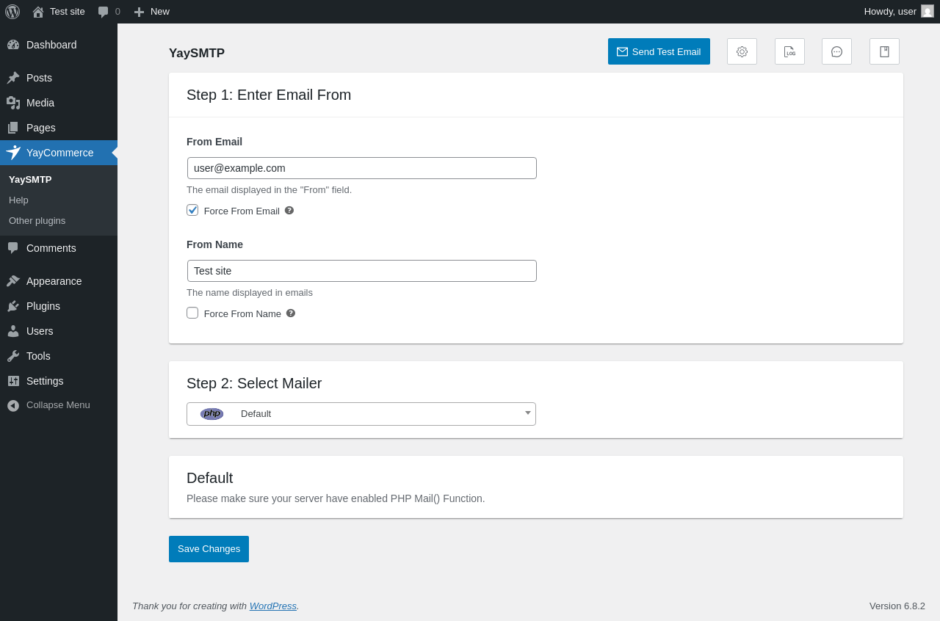940x621 pixels.
Task: Focus the From Name input field
Action: coord(362,271)
